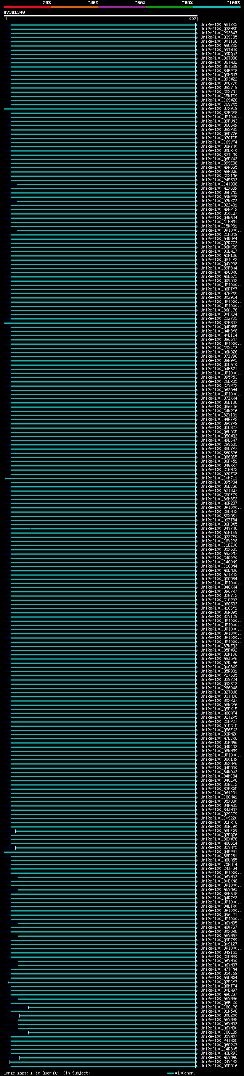Click the white query length ruler bar

click(x=101, y=15)
